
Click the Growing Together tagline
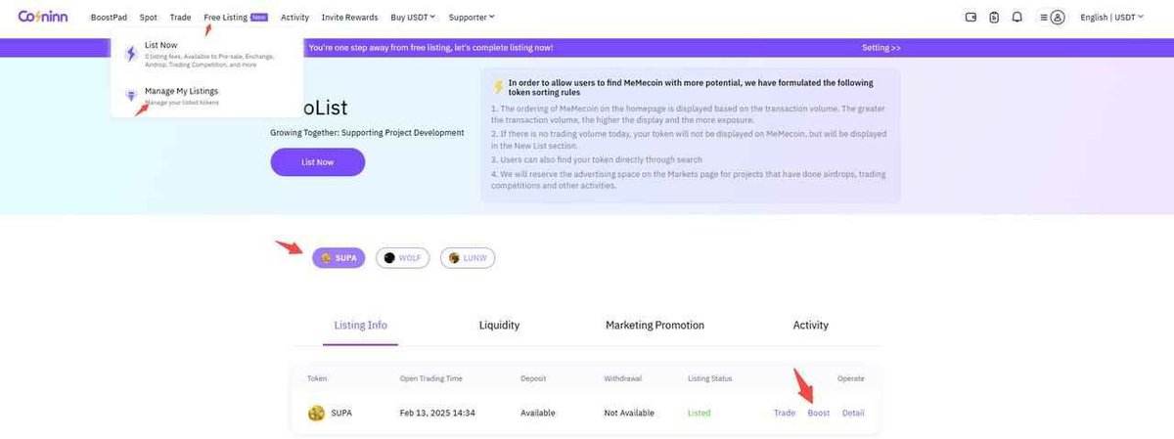(367, 132)
